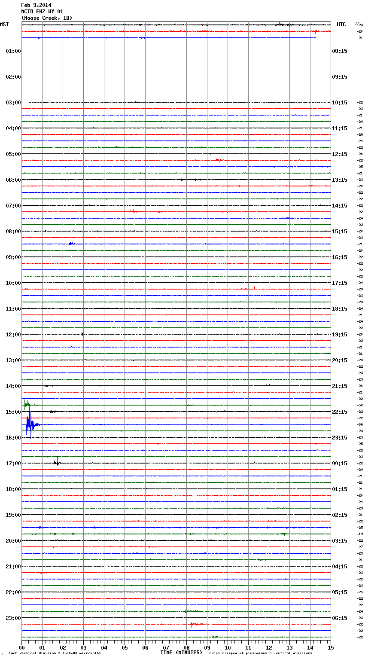Click the "06:15" UTC time label

[x=340, y=618]
